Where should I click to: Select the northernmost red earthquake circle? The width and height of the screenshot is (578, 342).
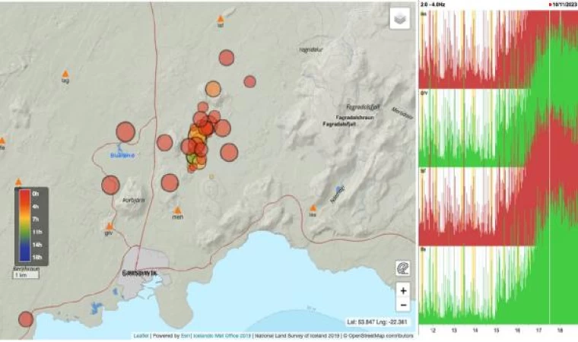[x=226, y=57]
